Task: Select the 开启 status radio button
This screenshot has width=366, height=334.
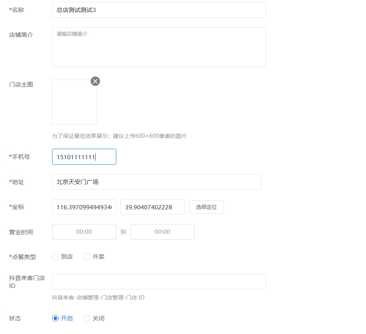Action: point(55,318)
